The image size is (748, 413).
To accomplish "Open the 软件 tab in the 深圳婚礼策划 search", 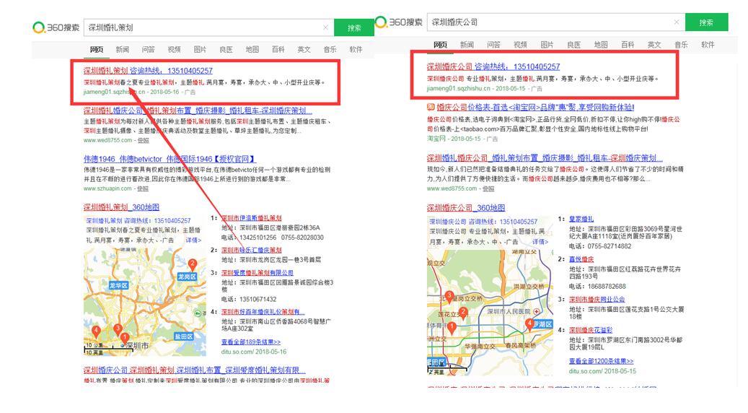I will tap(356, 50).
